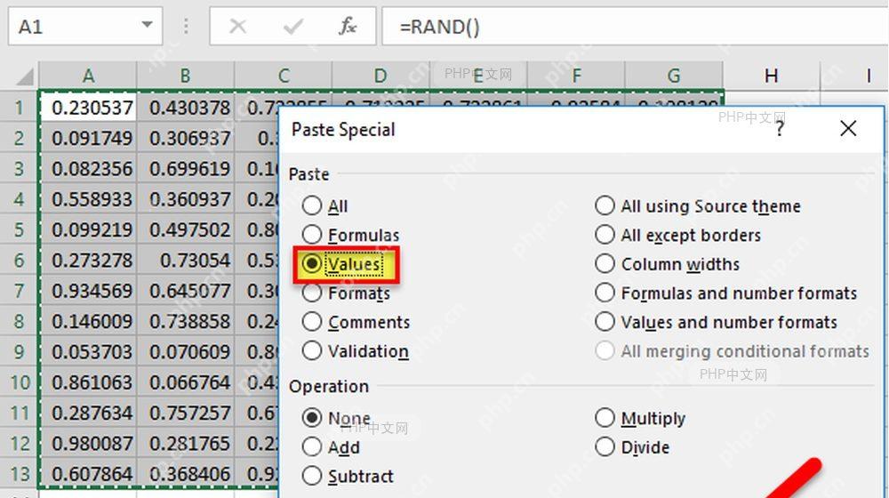Select column D header
The height and width of the screenshot is (498, 889).
(x=380, y=76)
